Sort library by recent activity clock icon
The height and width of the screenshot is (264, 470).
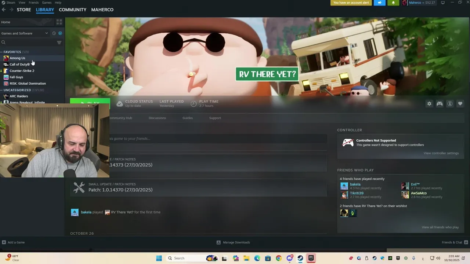[54, 33]
